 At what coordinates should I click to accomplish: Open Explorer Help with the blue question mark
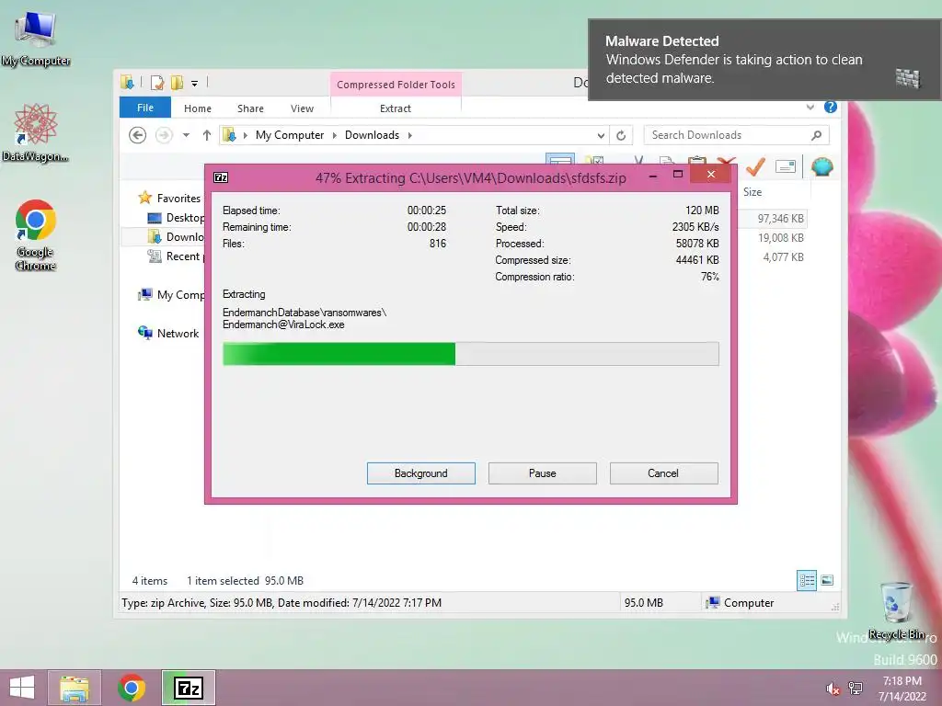831,107
